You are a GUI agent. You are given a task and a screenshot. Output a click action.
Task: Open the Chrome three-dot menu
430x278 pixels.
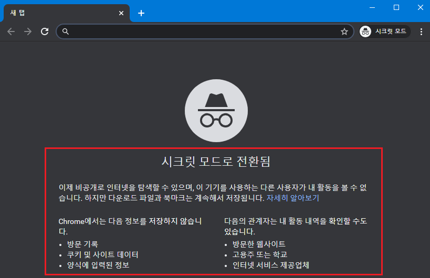point(421,31)
